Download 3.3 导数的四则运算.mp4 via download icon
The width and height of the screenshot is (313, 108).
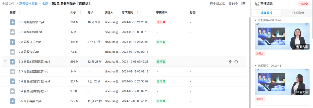230,62
